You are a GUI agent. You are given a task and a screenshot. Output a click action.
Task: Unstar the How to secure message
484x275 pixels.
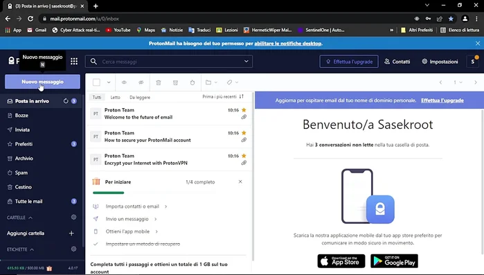tap(244, 133)
